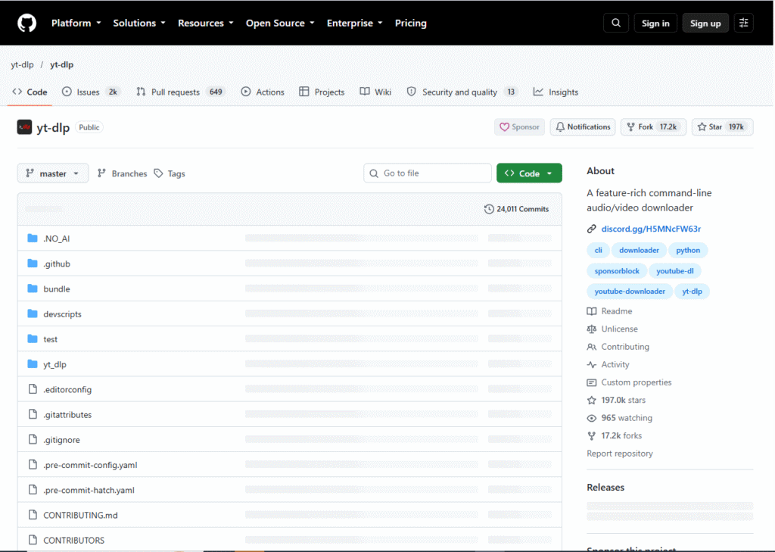Screen dimensions: 775x552
Task: Open the 965 watching link
Action: (x=620, y=418)
